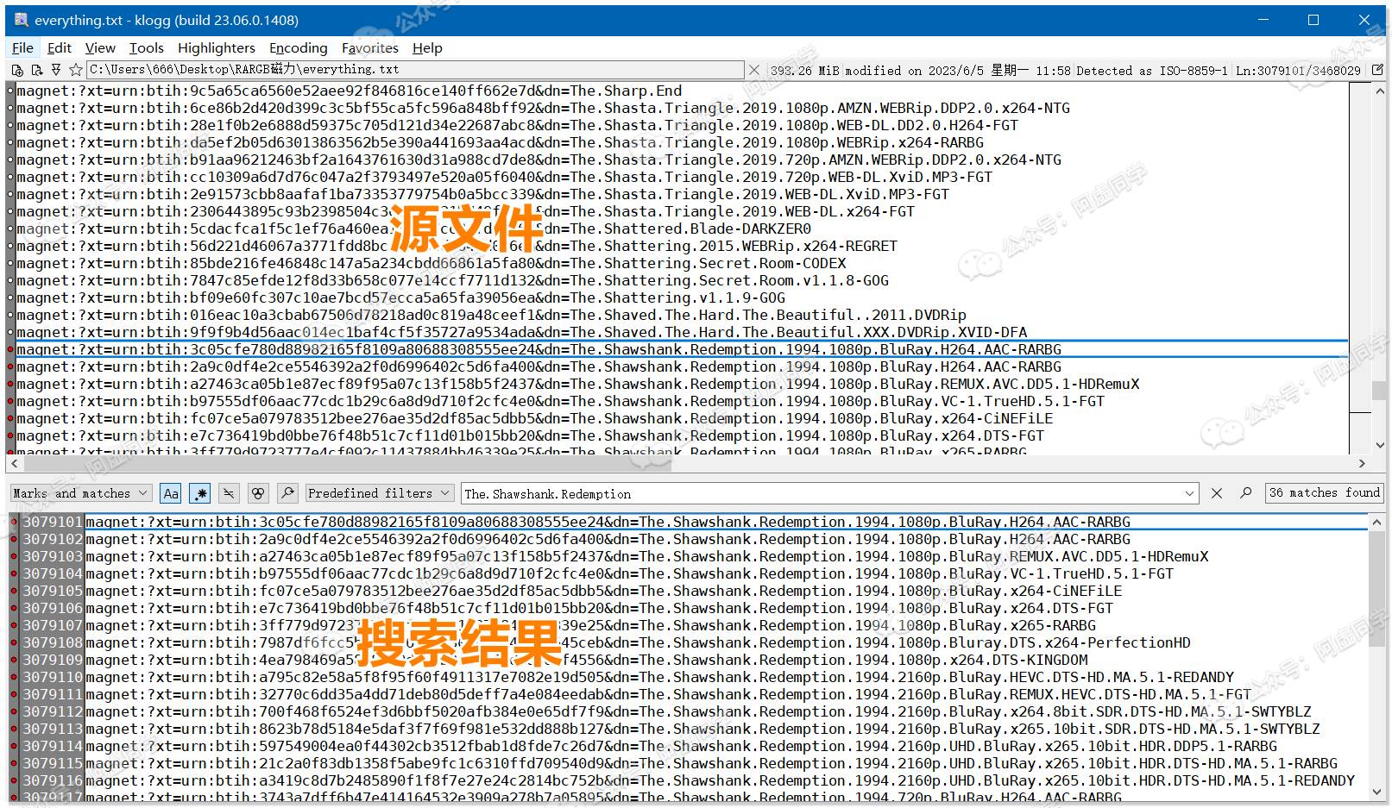This screenshot has height=808, width=1392.
Task: Toggle inverse match filtering
Action: (x=230, y=493)
